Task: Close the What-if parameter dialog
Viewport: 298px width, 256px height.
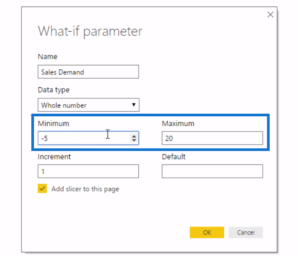Action: [x=270, y=14]
